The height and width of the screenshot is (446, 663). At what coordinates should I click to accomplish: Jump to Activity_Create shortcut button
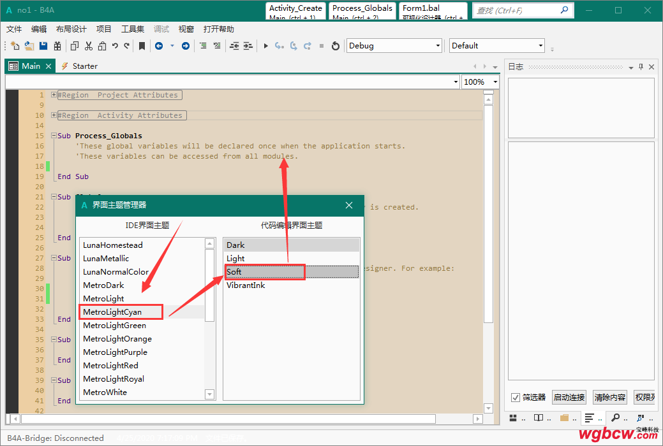[x=295, y=11]
